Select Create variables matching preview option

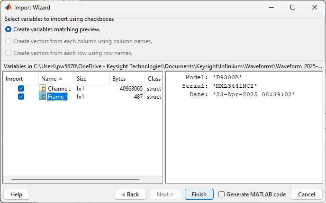click(9, 29)
